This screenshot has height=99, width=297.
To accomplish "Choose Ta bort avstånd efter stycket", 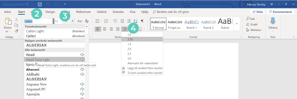I will (x=142, y=73).
